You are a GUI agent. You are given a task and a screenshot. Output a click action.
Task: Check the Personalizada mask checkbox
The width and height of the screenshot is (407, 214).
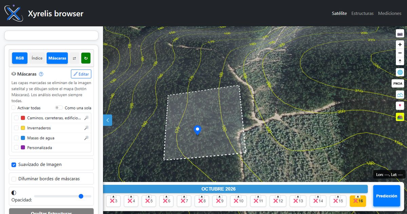click(x=16, y=148)
